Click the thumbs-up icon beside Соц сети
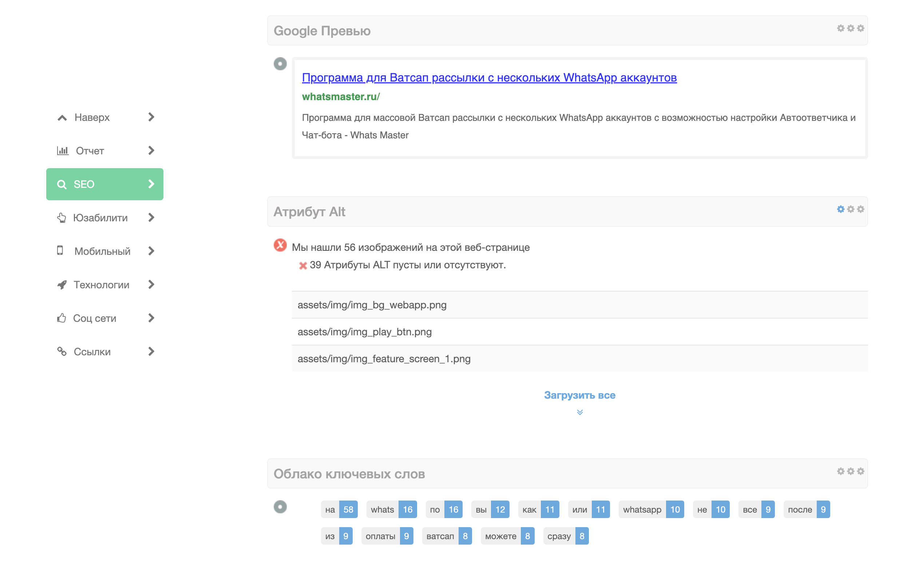The image size is (923, 565). pyautogui.click(x=62, y=318)
